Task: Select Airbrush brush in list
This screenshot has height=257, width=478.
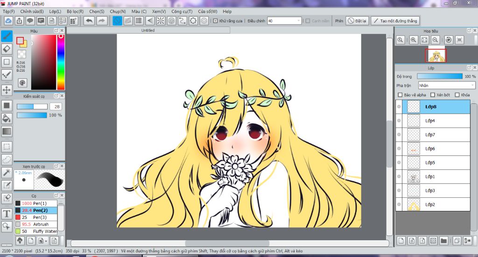Action: coord(36,224)
